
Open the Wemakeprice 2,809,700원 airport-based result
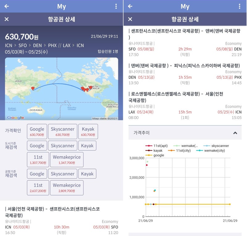(x=67, y=188)
